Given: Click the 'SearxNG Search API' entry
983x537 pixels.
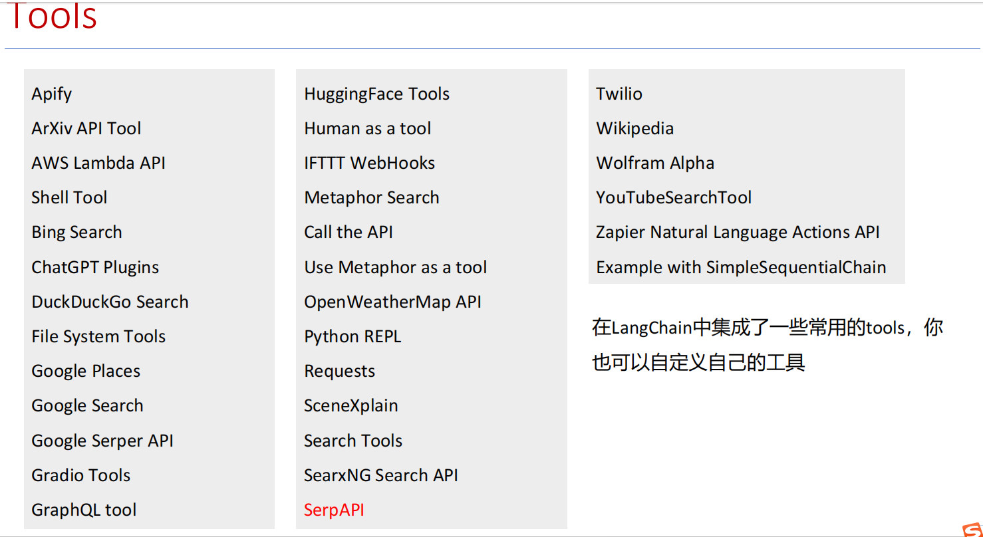Looking at the screenshot, I should (381, 475).
